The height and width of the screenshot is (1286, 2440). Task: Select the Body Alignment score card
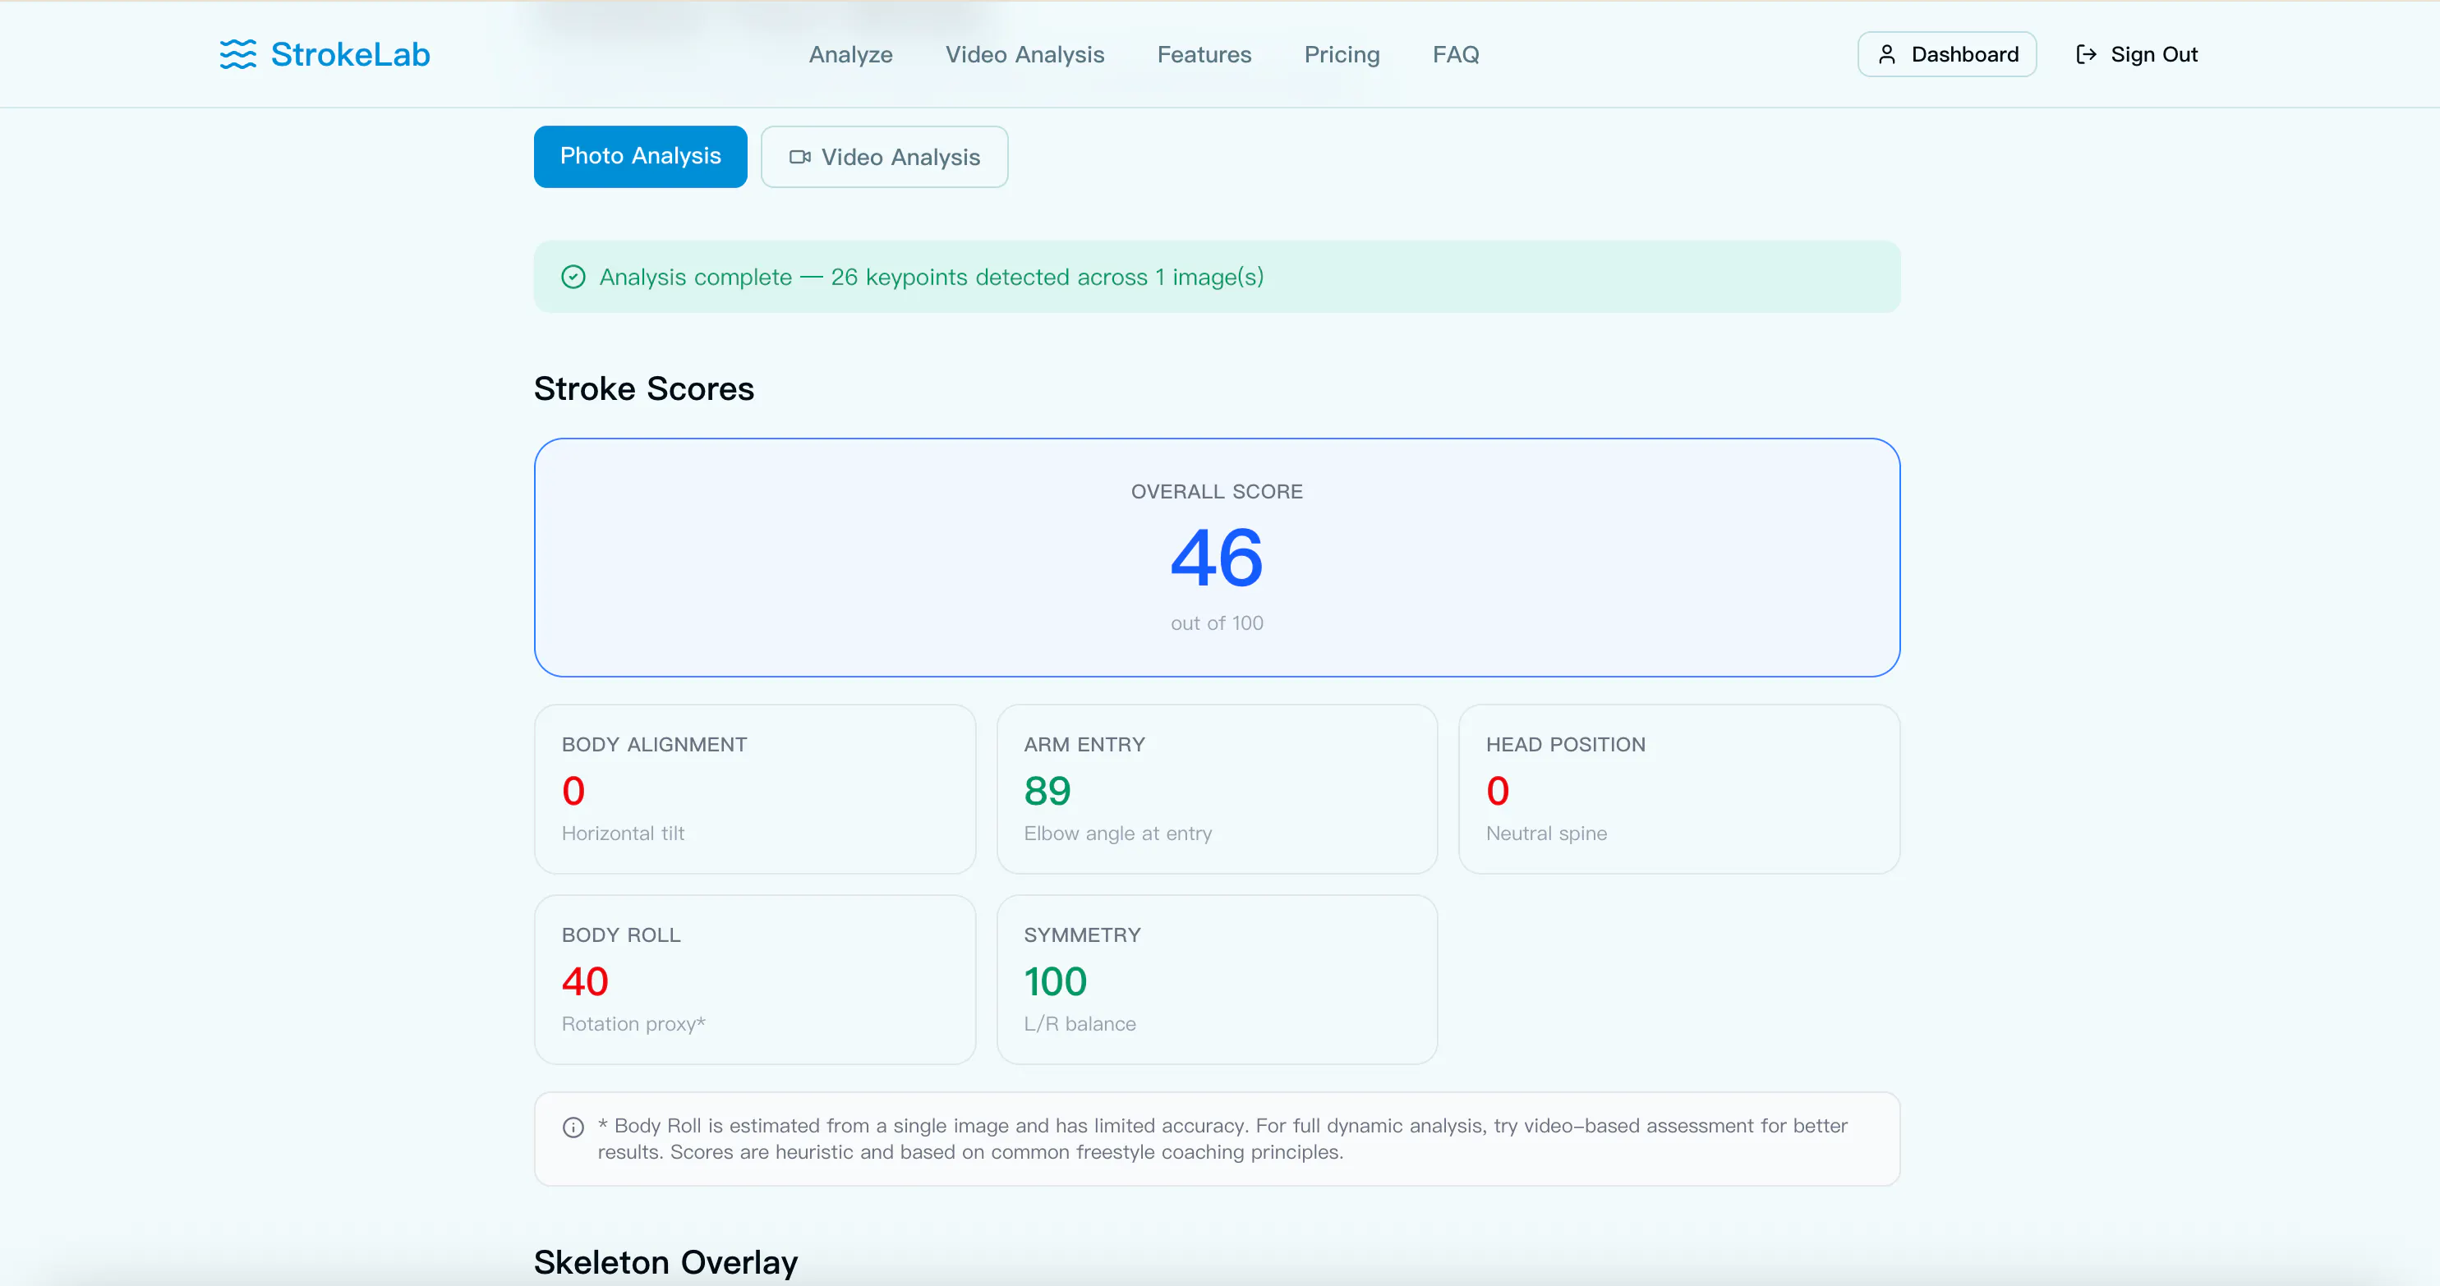tap(755, 789)
